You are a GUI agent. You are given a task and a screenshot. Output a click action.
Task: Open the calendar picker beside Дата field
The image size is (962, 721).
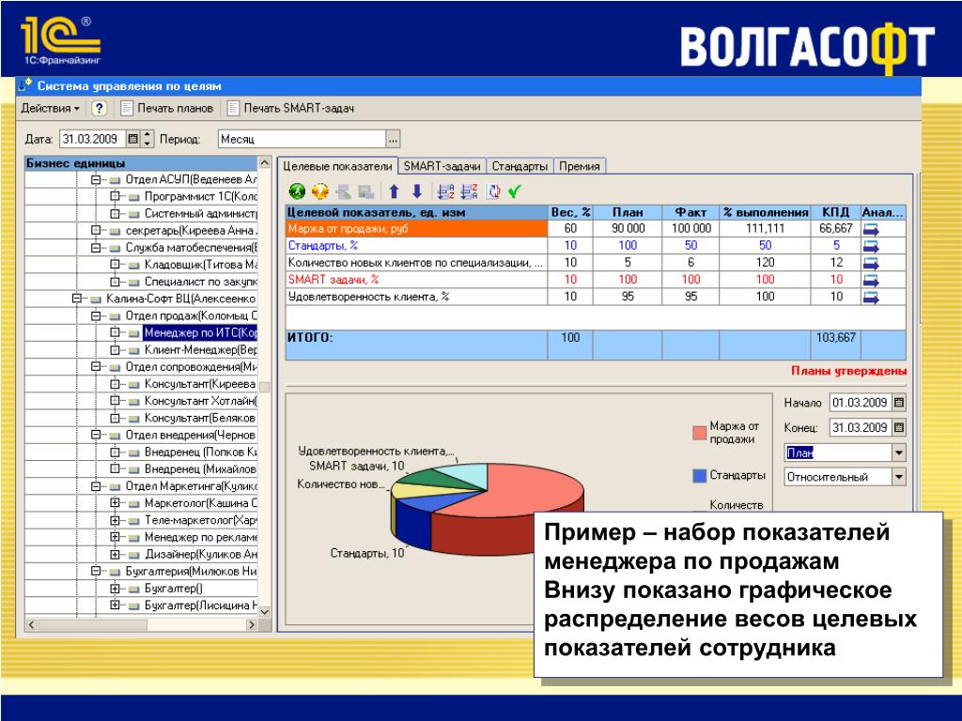(133, 139)
